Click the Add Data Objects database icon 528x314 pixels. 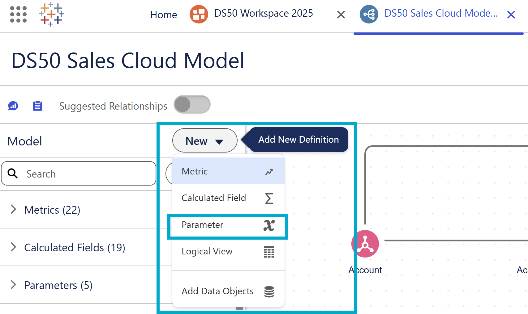pyautogui.click(x=269, y=291)
